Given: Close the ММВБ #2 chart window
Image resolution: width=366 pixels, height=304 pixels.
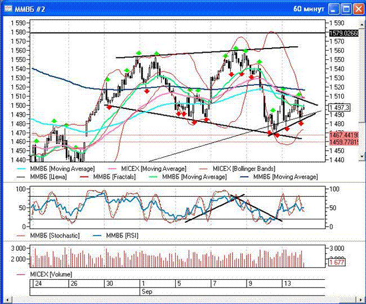Looking at the screenshot, I should 359,8.
